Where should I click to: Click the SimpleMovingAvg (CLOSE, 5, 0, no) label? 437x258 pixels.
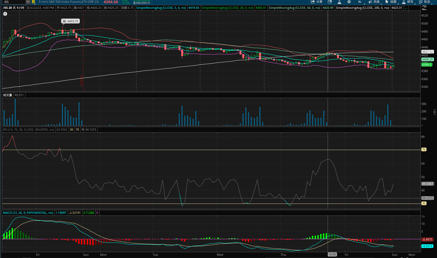pos(161,8)
